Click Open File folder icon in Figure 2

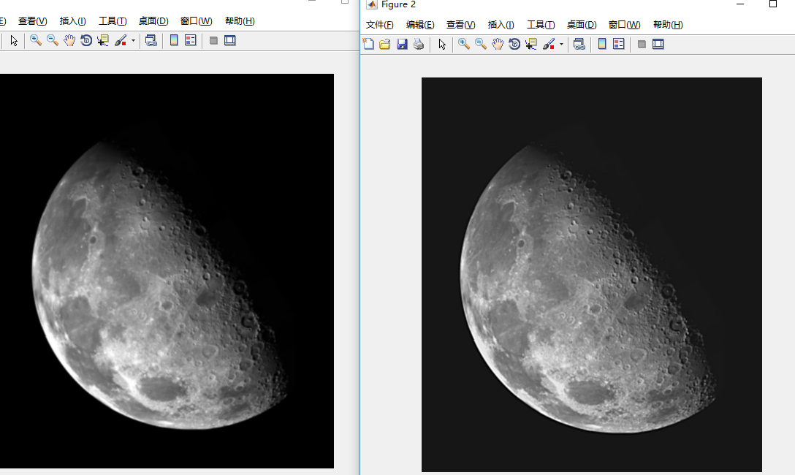(x=384, y=45)
